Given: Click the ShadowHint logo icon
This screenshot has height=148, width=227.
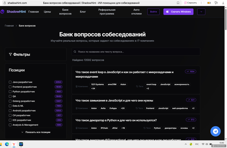Looking at the screenshot, I should coord(3,12).
